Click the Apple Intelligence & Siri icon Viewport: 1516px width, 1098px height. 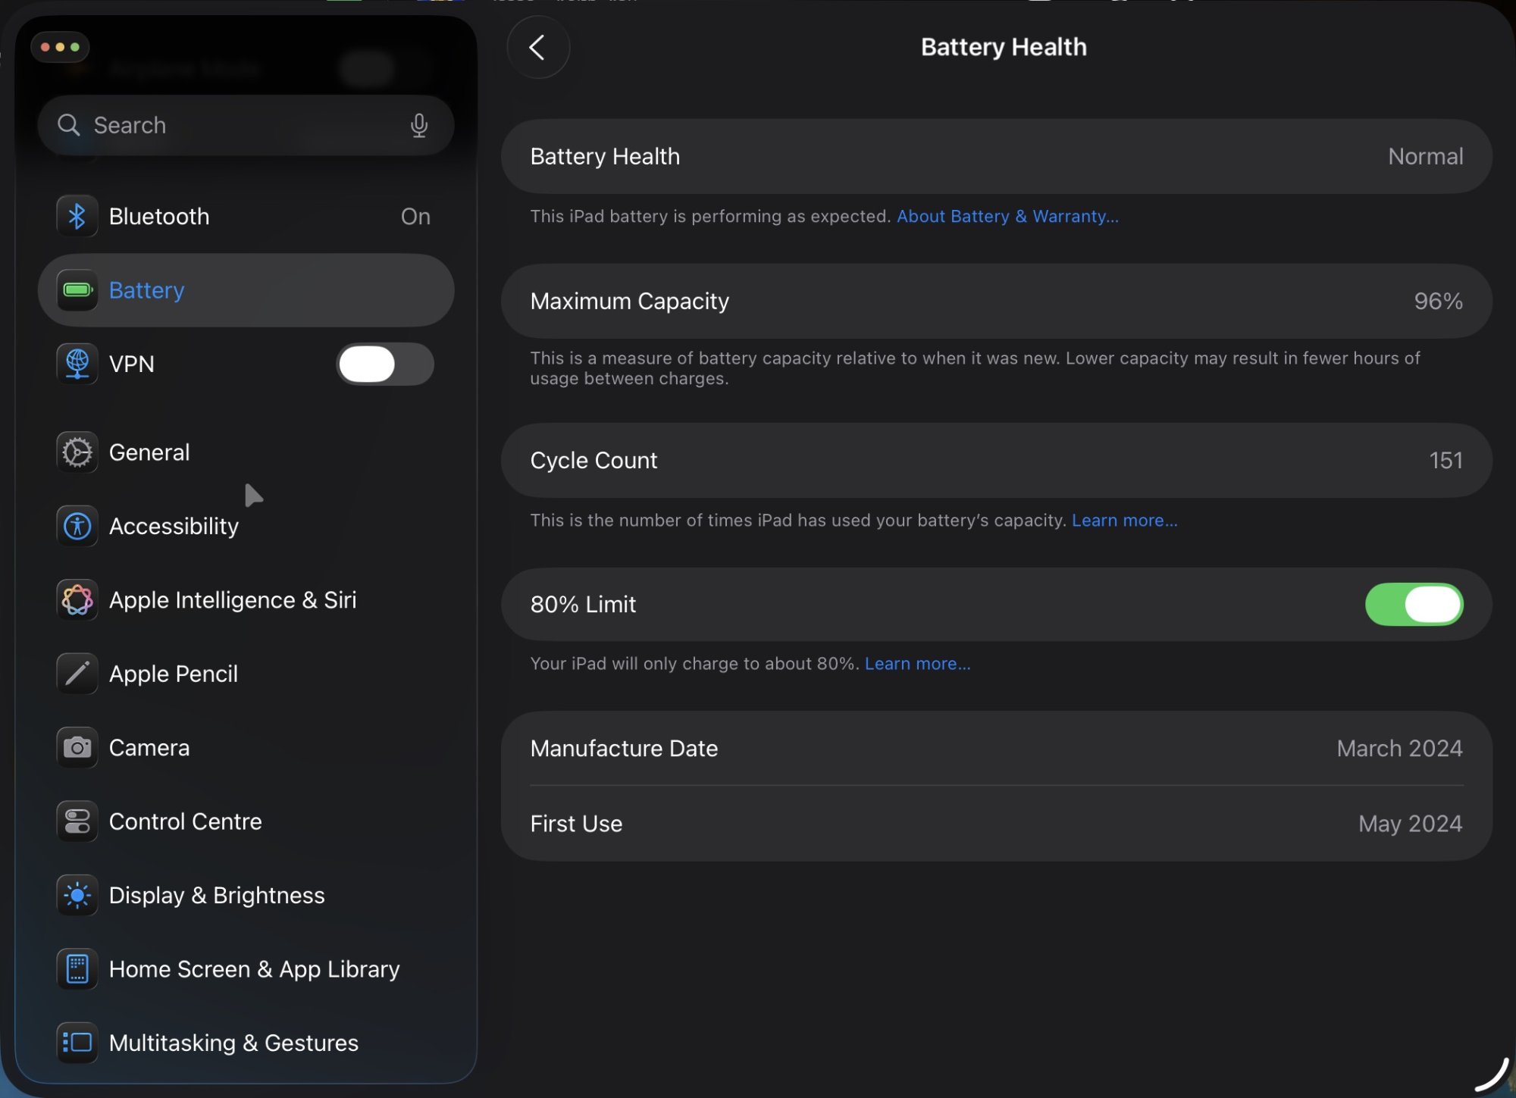pos(77,600)
